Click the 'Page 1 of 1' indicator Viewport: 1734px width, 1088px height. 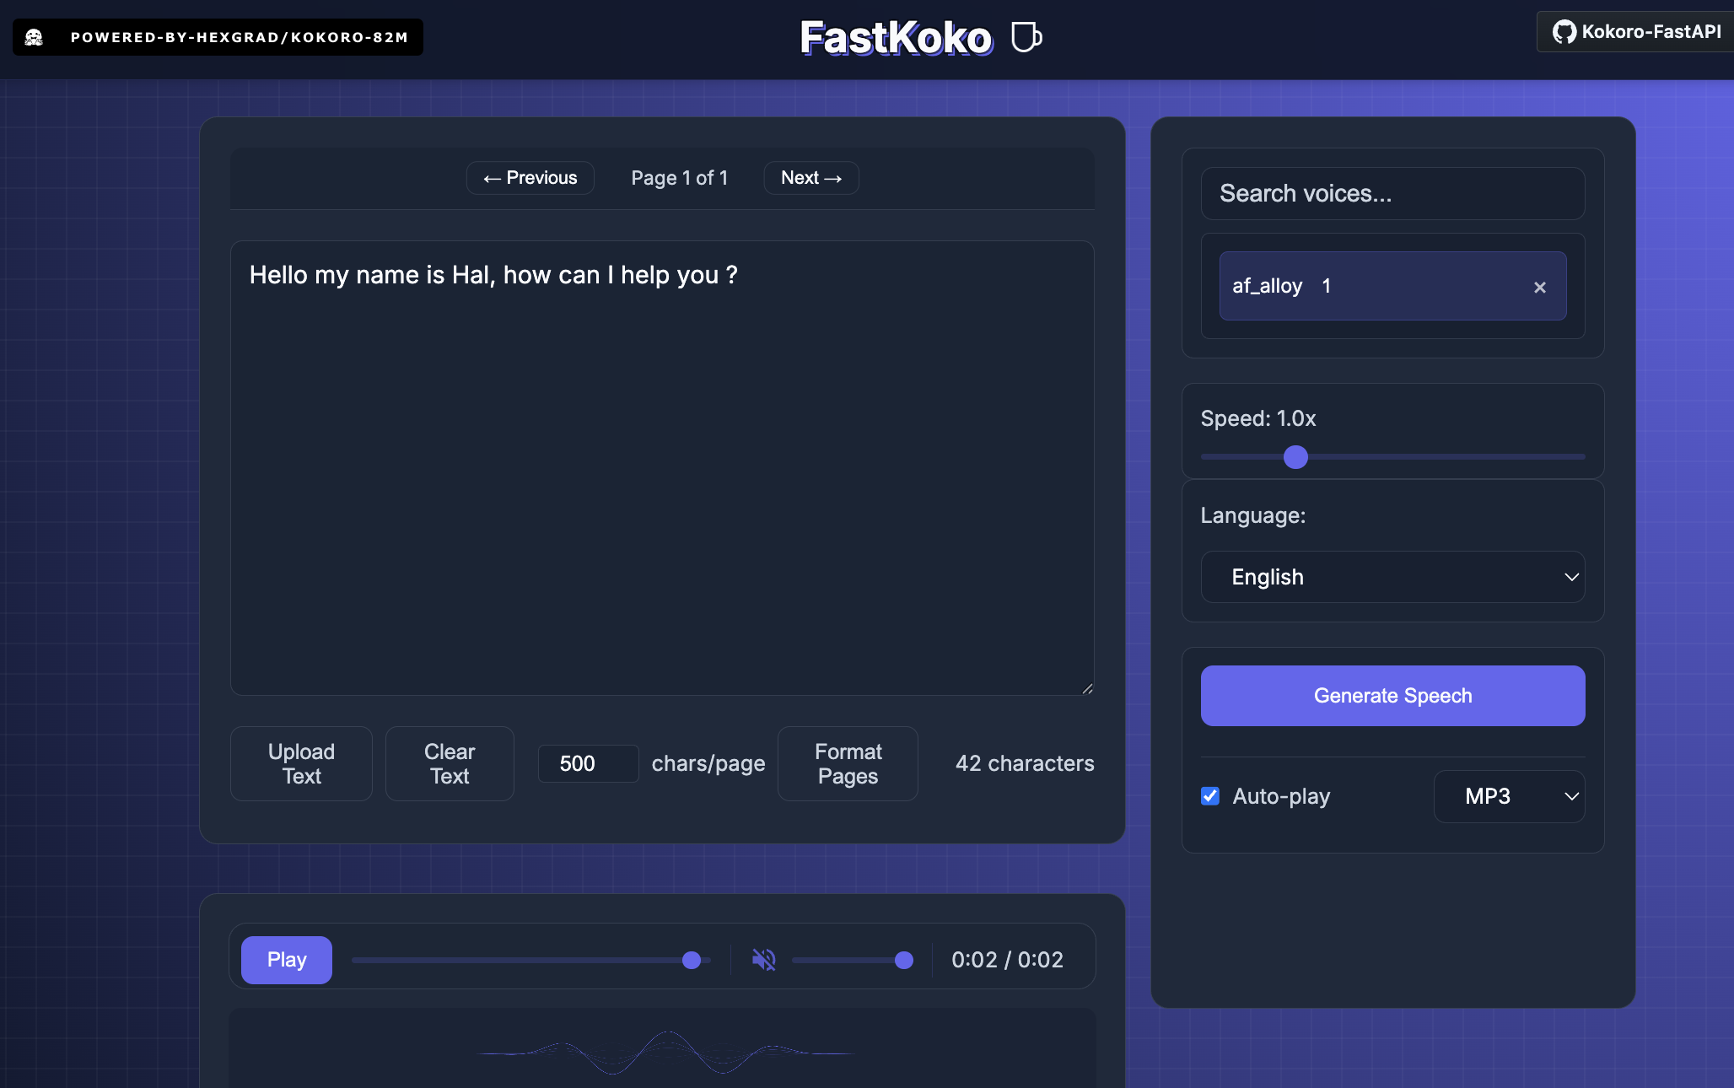coord(679,178)
